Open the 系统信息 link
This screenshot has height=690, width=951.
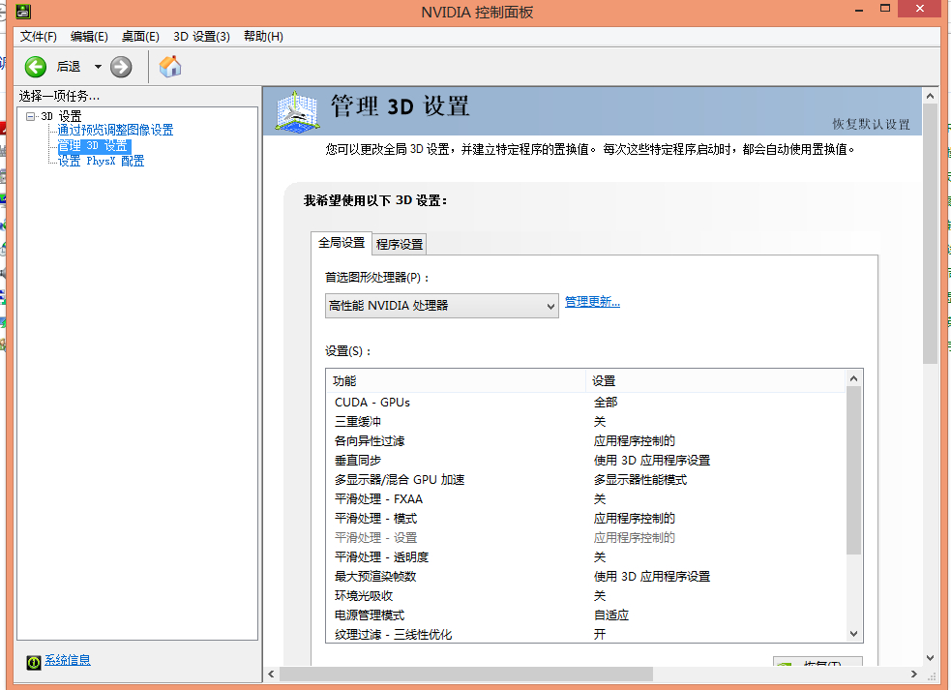pos(68,660)
